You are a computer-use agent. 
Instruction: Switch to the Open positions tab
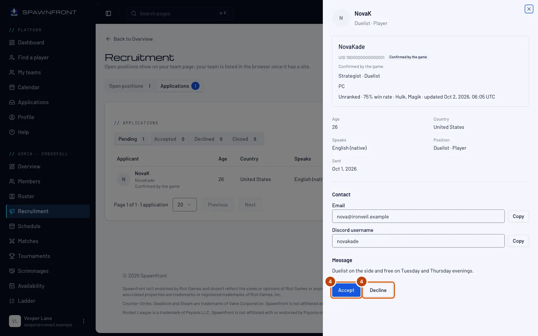(130, 86)
